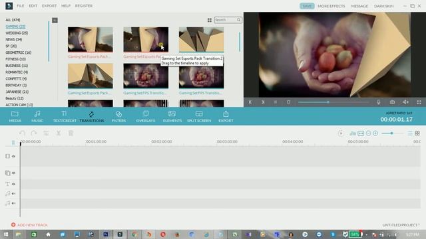Open the audio mixer icon
The image size is (426, 239).
[x=353, y=133]
